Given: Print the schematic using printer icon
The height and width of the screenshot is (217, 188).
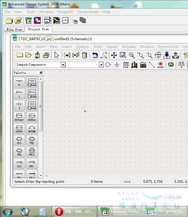Looking at the screenshot, I should tap(46, 55).
